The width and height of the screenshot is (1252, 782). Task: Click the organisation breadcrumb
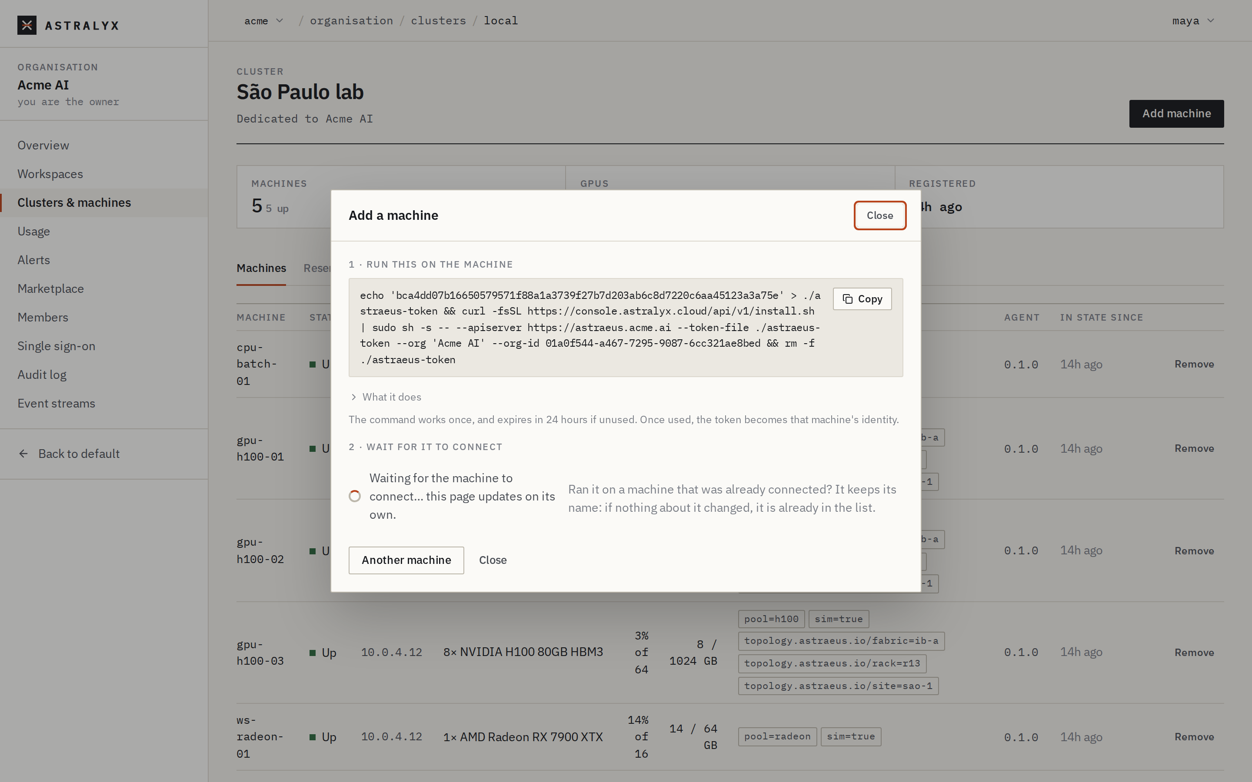click(x=351, y=21)
